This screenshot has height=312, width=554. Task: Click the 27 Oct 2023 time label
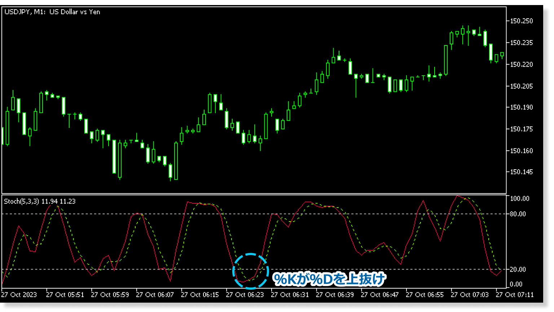click(x=19, y=295)
